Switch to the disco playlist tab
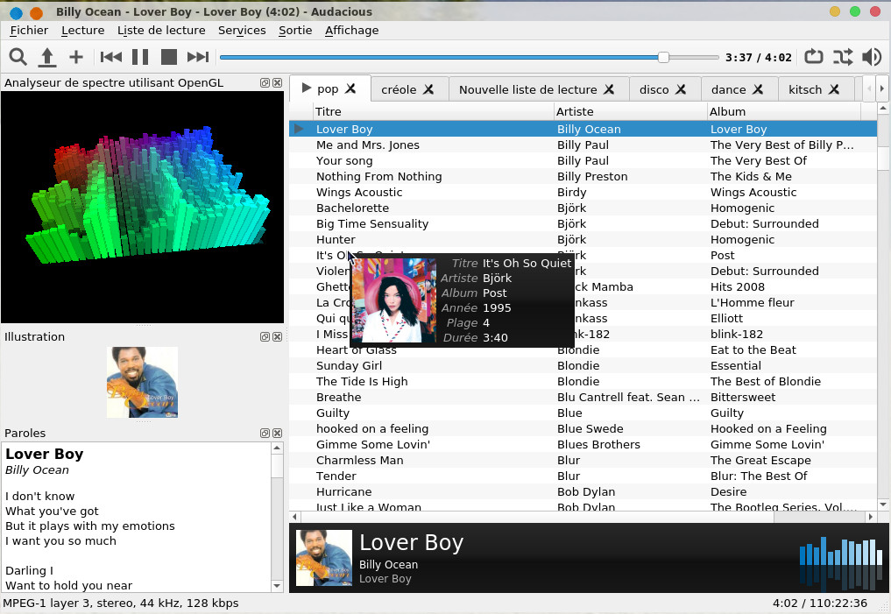Viewport: 891px width, 614px height. [654, 89]
